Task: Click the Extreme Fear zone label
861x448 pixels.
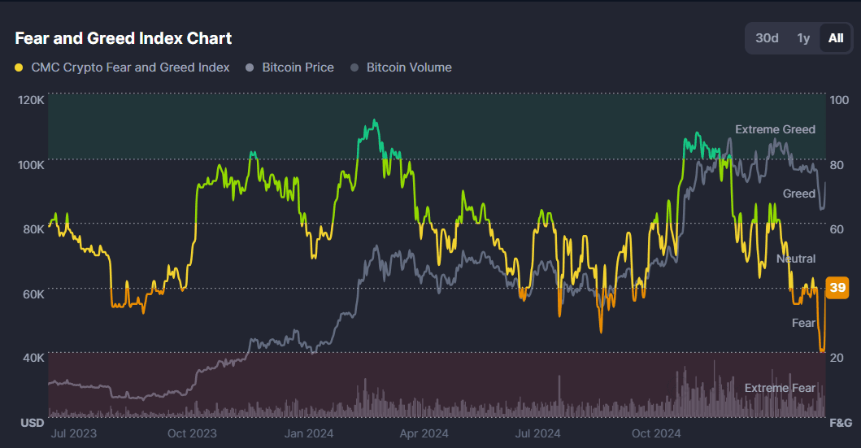Action: (780, 388)
